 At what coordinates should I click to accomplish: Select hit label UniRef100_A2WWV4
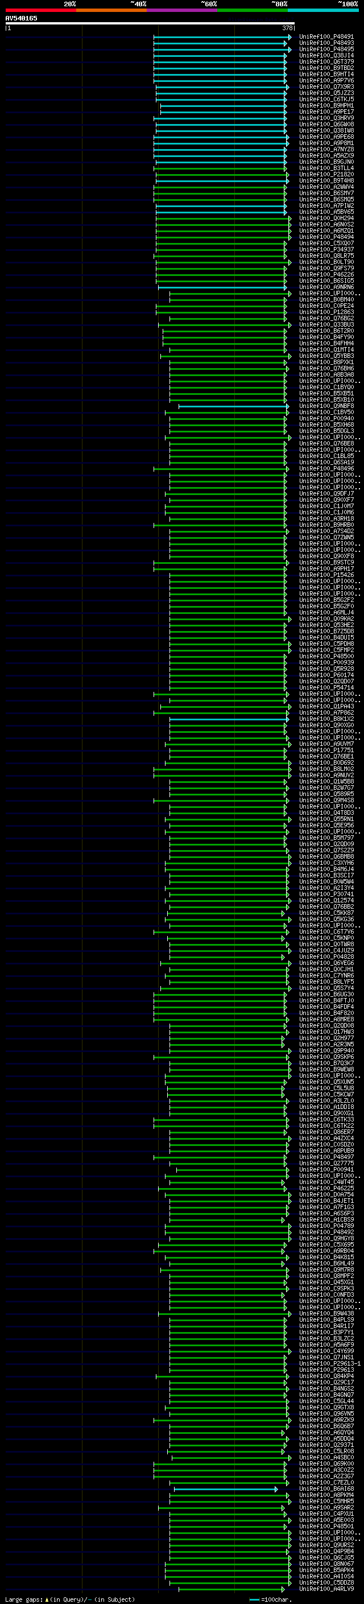pos(326,187)
